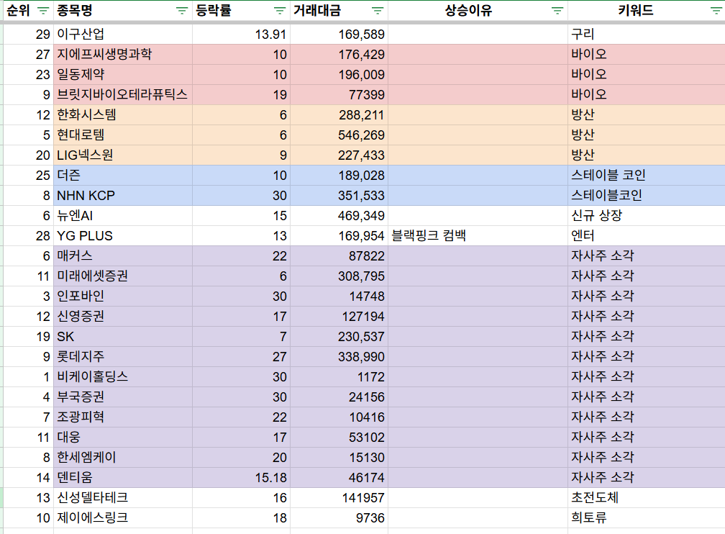This screenshot has height=534, width=725.
Task: Select the 15.18 change rate cell
Action: click(242, 478)
